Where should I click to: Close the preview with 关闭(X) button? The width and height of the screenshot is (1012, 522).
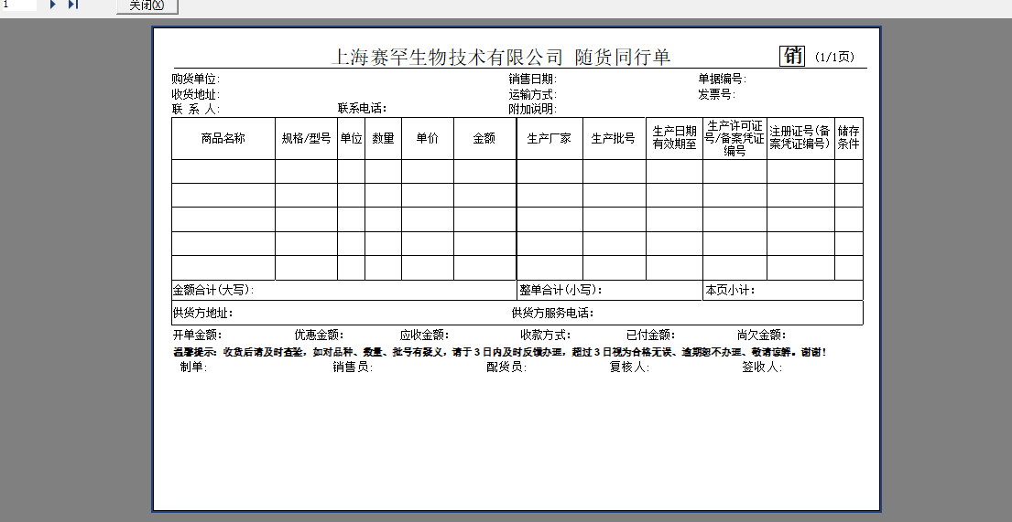click(x=147, y=5)
